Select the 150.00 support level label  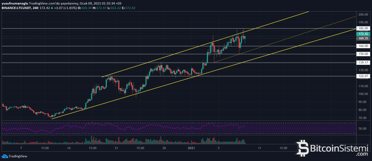[364, 54]
